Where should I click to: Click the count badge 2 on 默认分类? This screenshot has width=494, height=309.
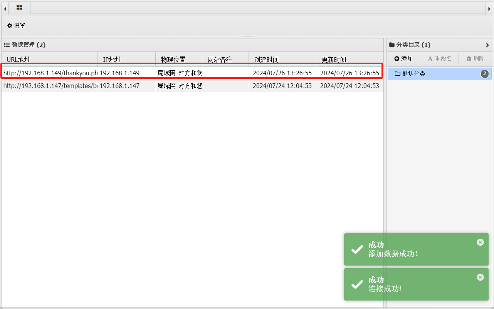pos(485,73)
